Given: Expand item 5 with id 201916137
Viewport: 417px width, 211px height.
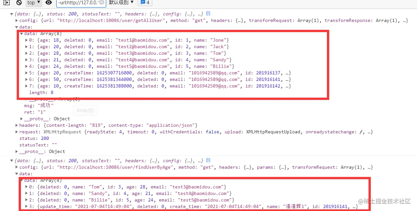Looking at the screenshot, I should click(x=27, y=73).
